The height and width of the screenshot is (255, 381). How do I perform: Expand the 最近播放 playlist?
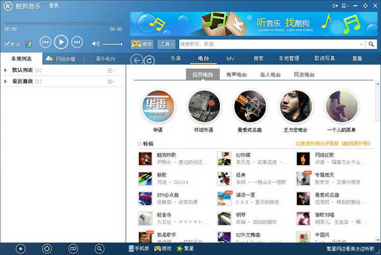(x=6, y=82)
